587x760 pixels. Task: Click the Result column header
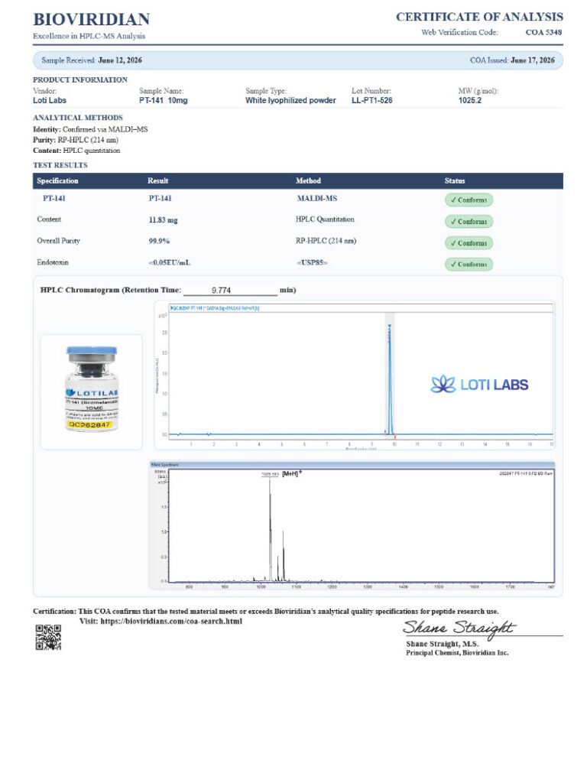pyautogui.click(x=158, y=180)
